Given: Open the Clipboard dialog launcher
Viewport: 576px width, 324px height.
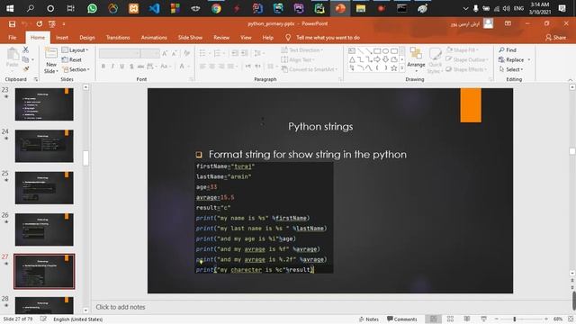Looking at the screenshot, I should 36,79.
